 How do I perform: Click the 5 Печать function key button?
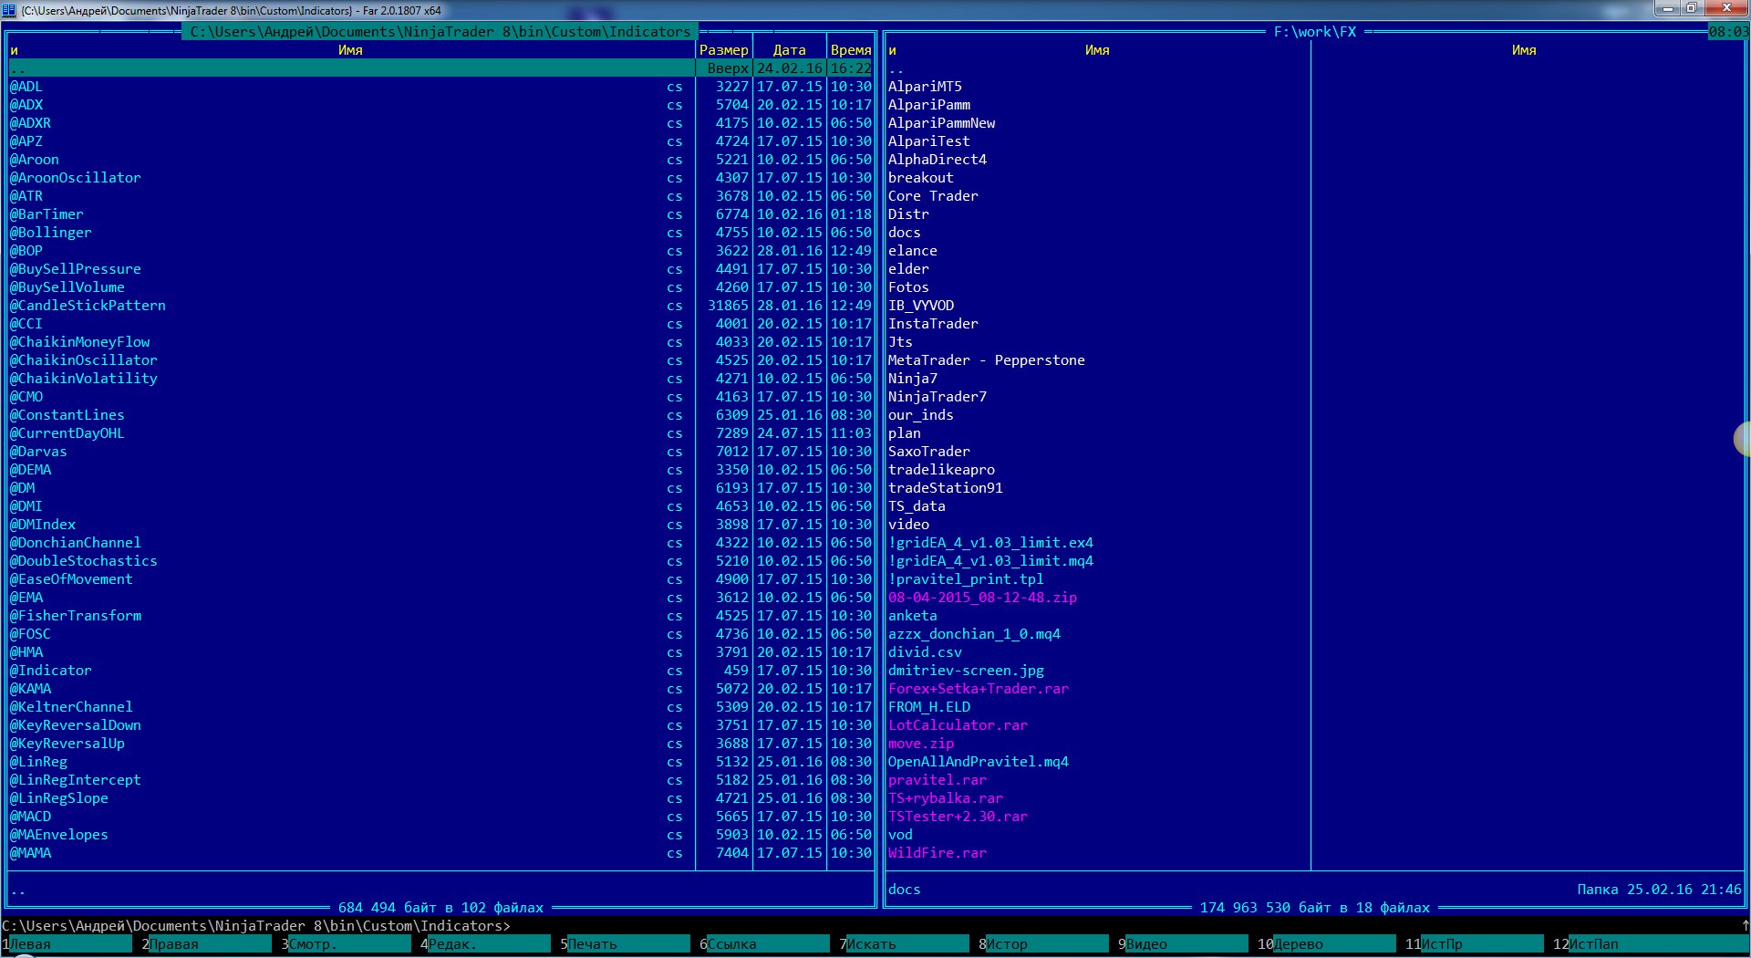click(626, 944)
